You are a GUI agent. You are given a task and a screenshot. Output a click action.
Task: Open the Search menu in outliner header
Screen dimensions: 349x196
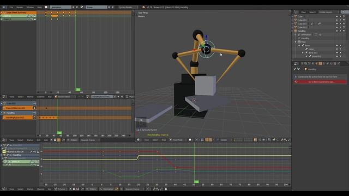[312, 12]
